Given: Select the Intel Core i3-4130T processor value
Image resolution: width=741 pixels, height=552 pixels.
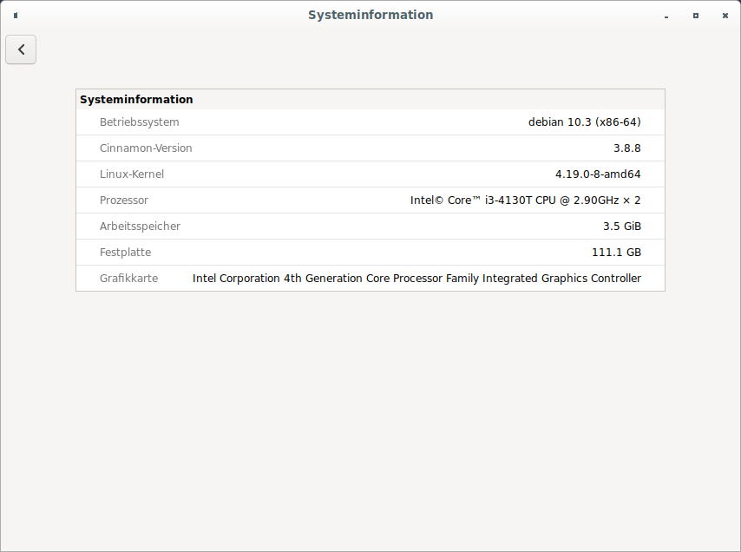Looking at the screenshot, I should tap(526, 200).
